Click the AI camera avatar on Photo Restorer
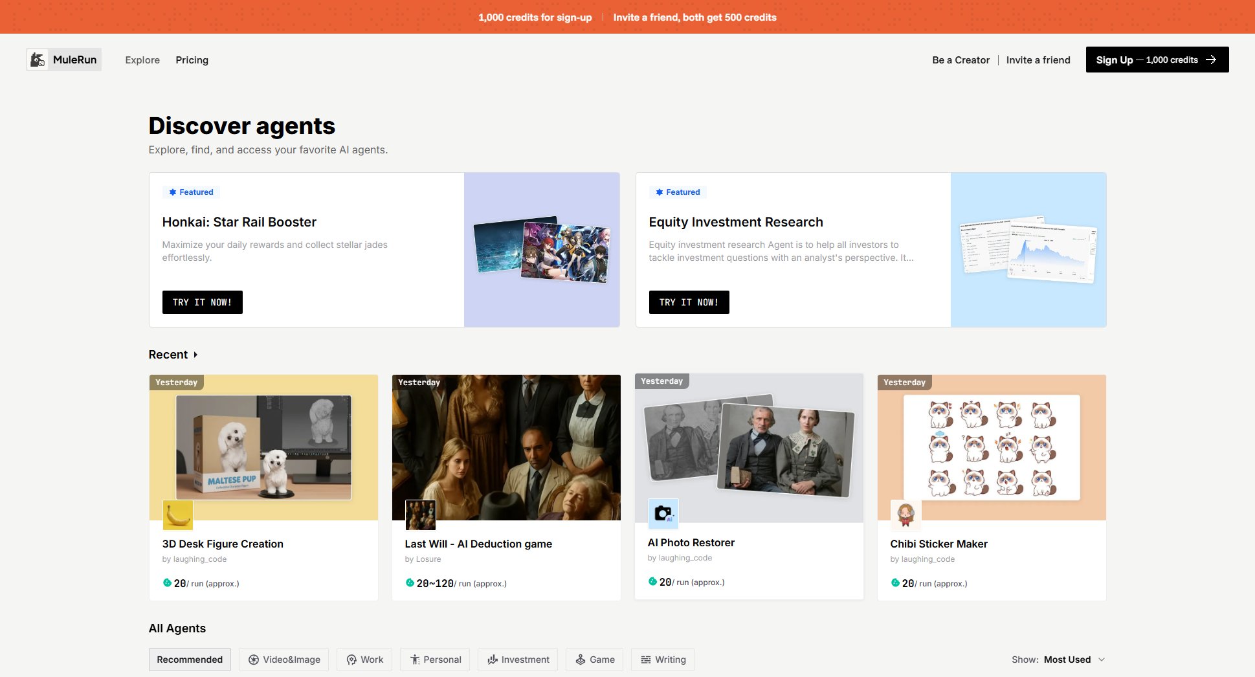Viewport: 1255px width, 677px height. tap(663, 513)
